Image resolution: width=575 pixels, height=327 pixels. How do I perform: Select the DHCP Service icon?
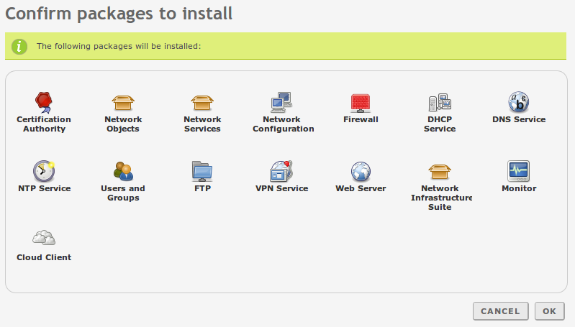(440, 102)
